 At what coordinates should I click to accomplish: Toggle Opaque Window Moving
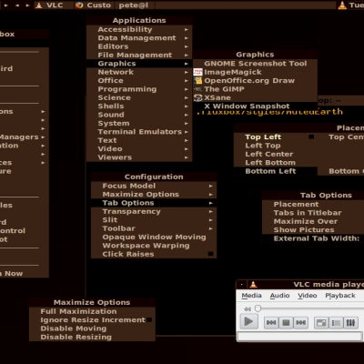pos(154,237)
